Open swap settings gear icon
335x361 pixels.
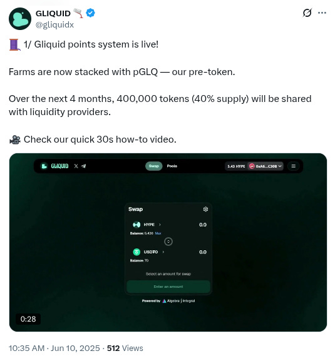(x=205, y=209)
